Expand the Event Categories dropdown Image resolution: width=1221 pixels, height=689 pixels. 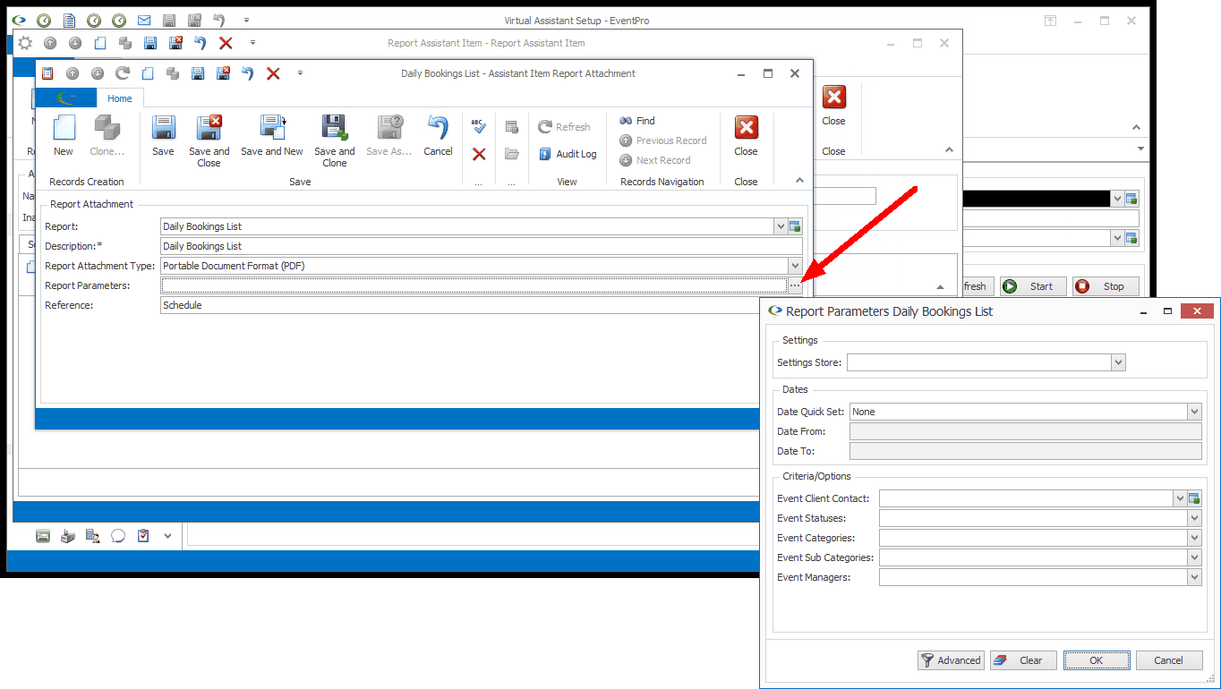point(1194,538)
